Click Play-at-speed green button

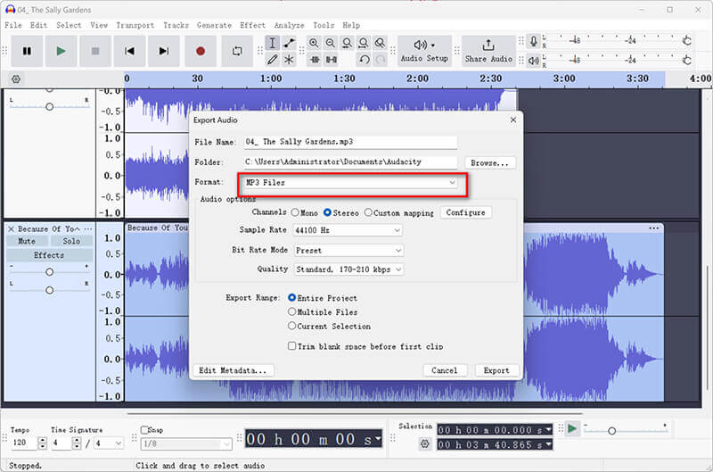click(572, 428)
